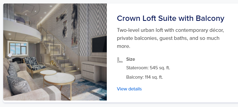Image resolution: width=238 pixels, height=107 pixels.
Task: Click the gold sculpture beside the stairs
Action: [53, 63]
